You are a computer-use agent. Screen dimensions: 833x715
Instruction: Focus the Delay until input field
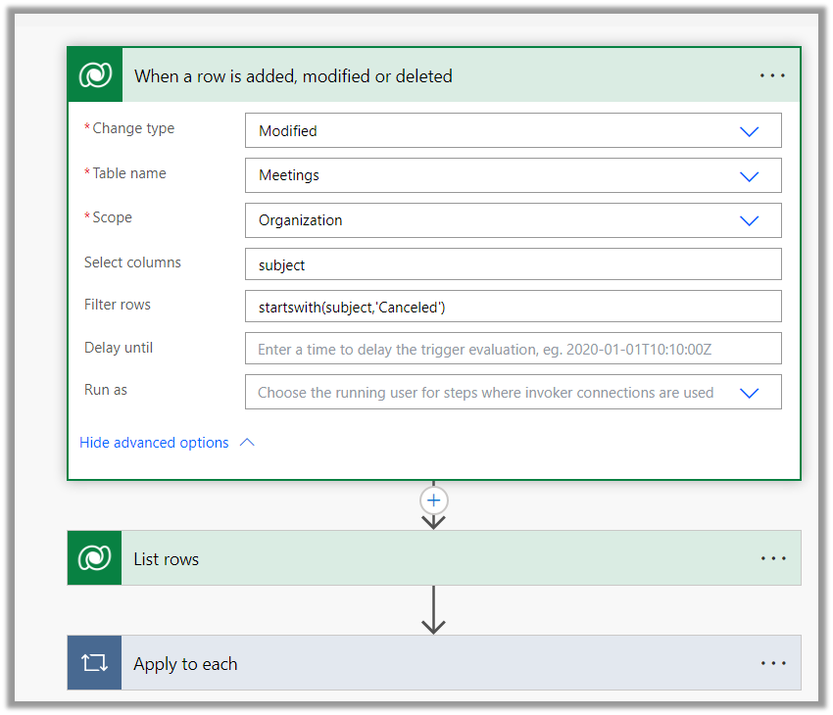pyautogui.click(x=513, y=349)
